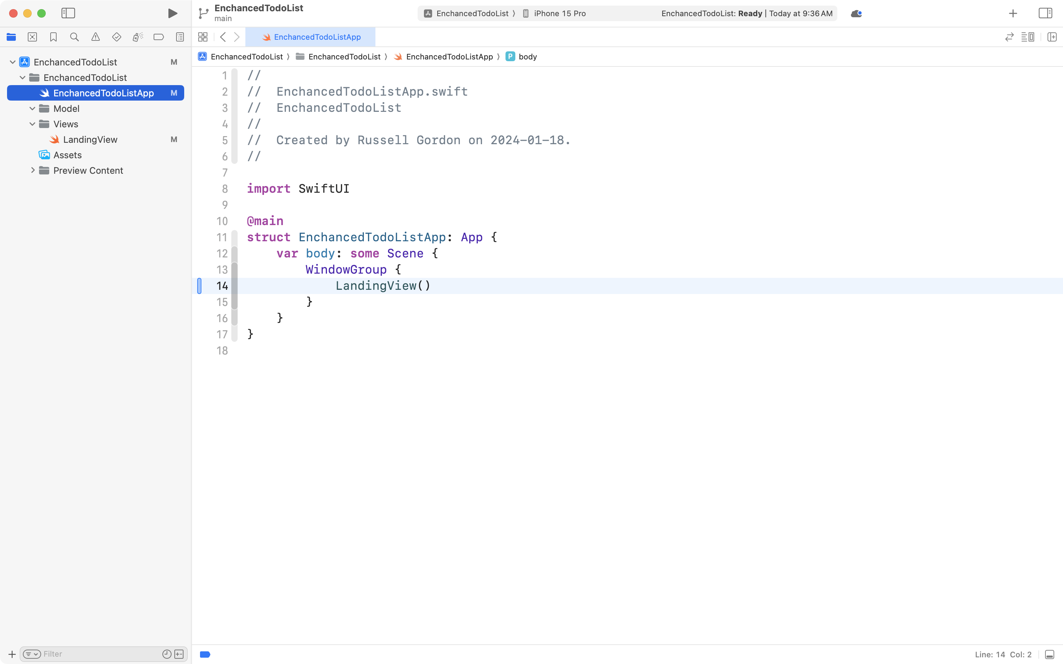Select the Bookmark navigator icon

pyautogui.click(x=53, y=37)
